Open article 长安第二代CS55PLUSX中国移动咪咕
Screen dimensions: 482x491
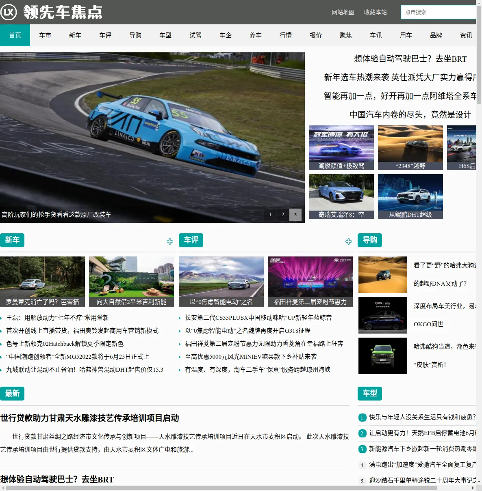pyautogui.click(x=258, y=318)
